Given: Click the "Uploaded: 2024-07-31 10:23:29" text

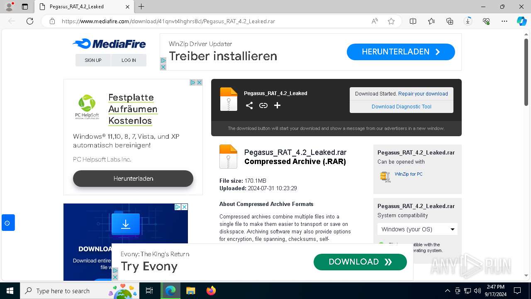Looking at the screenshot, I should [258, 189].
